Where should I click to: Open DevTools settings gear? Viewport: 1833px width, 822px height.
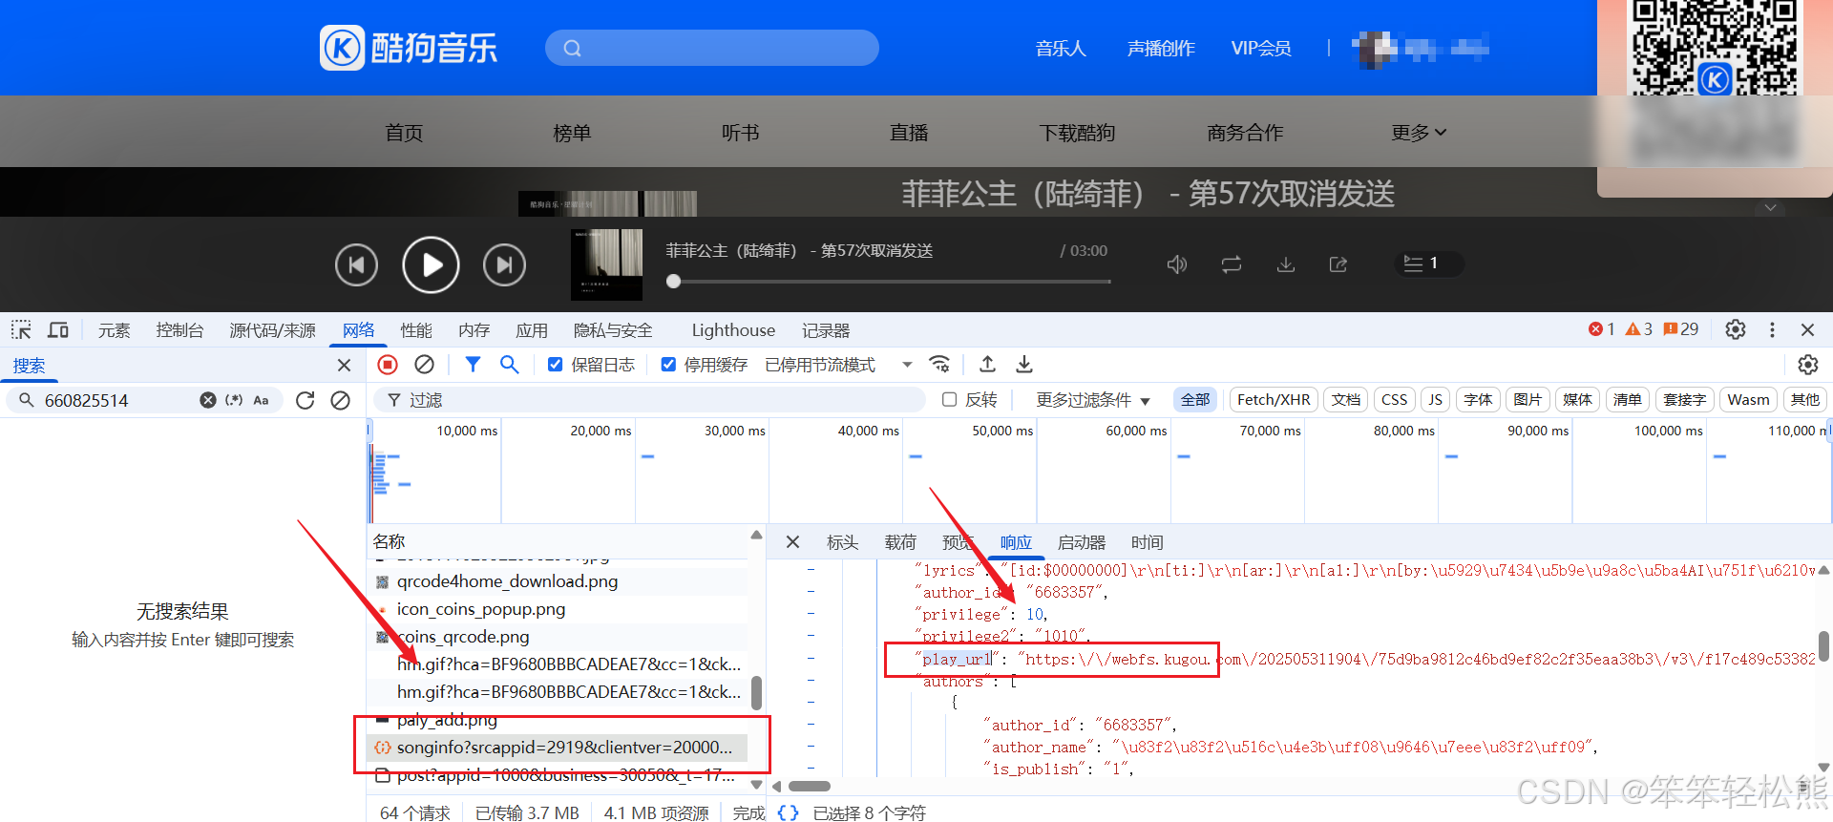point(1736,329)
